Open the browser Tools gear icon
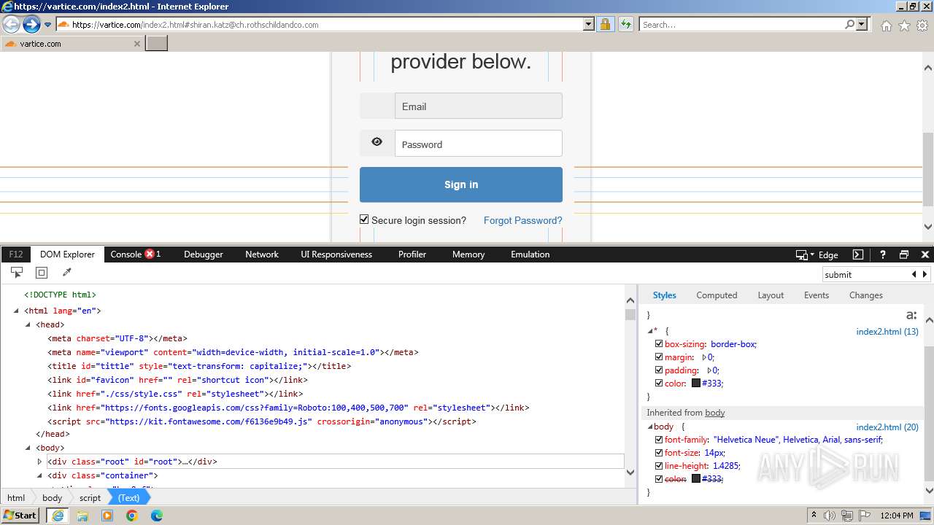 click(x=922, y=26)
